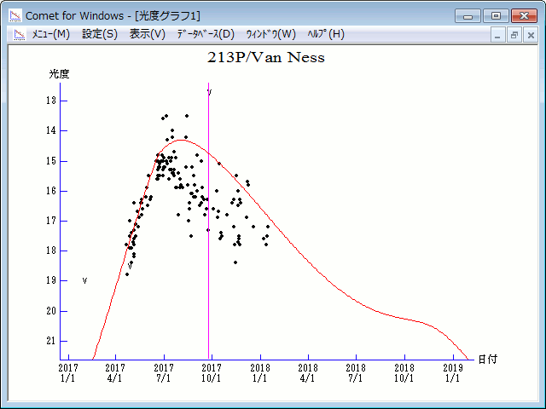Open the ヘルプ(H) help menu
546x409 pixels.
[326, 34]
